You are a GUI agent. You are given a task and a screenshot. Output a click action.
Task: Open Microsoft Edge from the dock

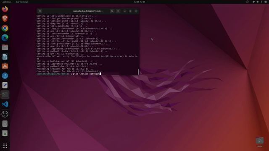5,37
